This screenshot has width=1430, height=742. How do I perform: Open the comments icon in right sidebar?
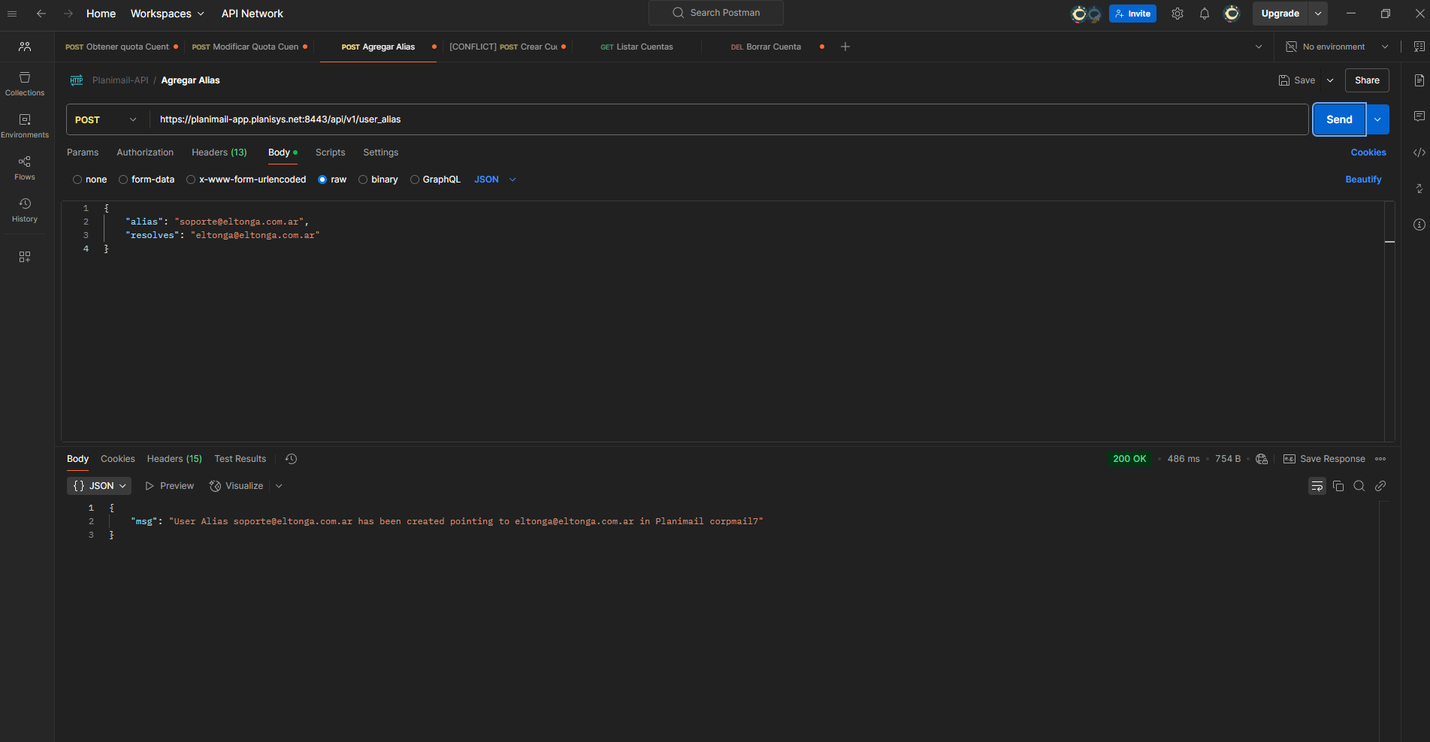pyautogui.click(x=1419, y=116)
